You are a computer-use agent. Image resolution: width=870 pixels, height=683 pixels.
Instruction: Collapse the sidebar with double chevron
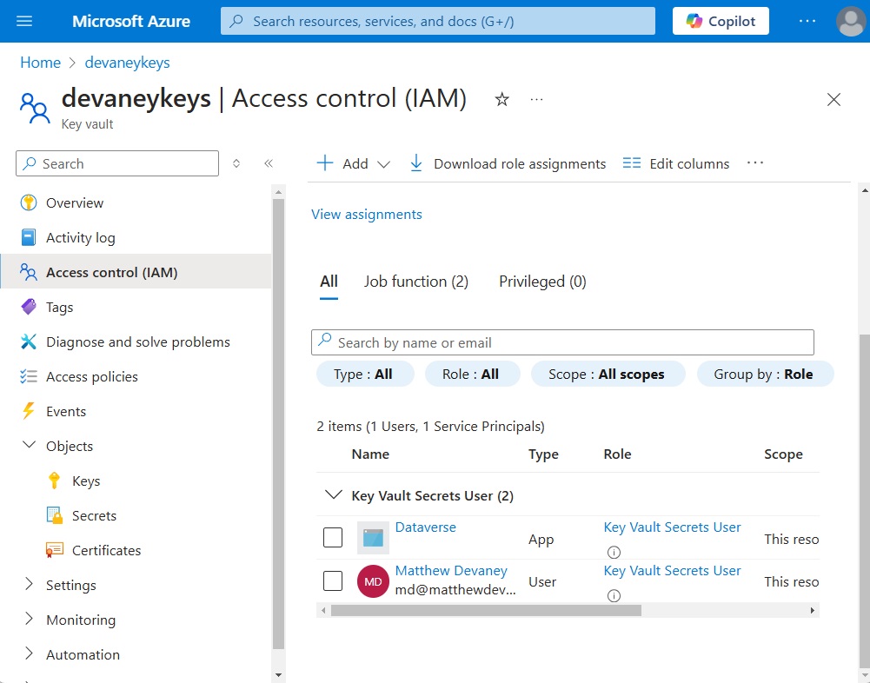point(269,163)
